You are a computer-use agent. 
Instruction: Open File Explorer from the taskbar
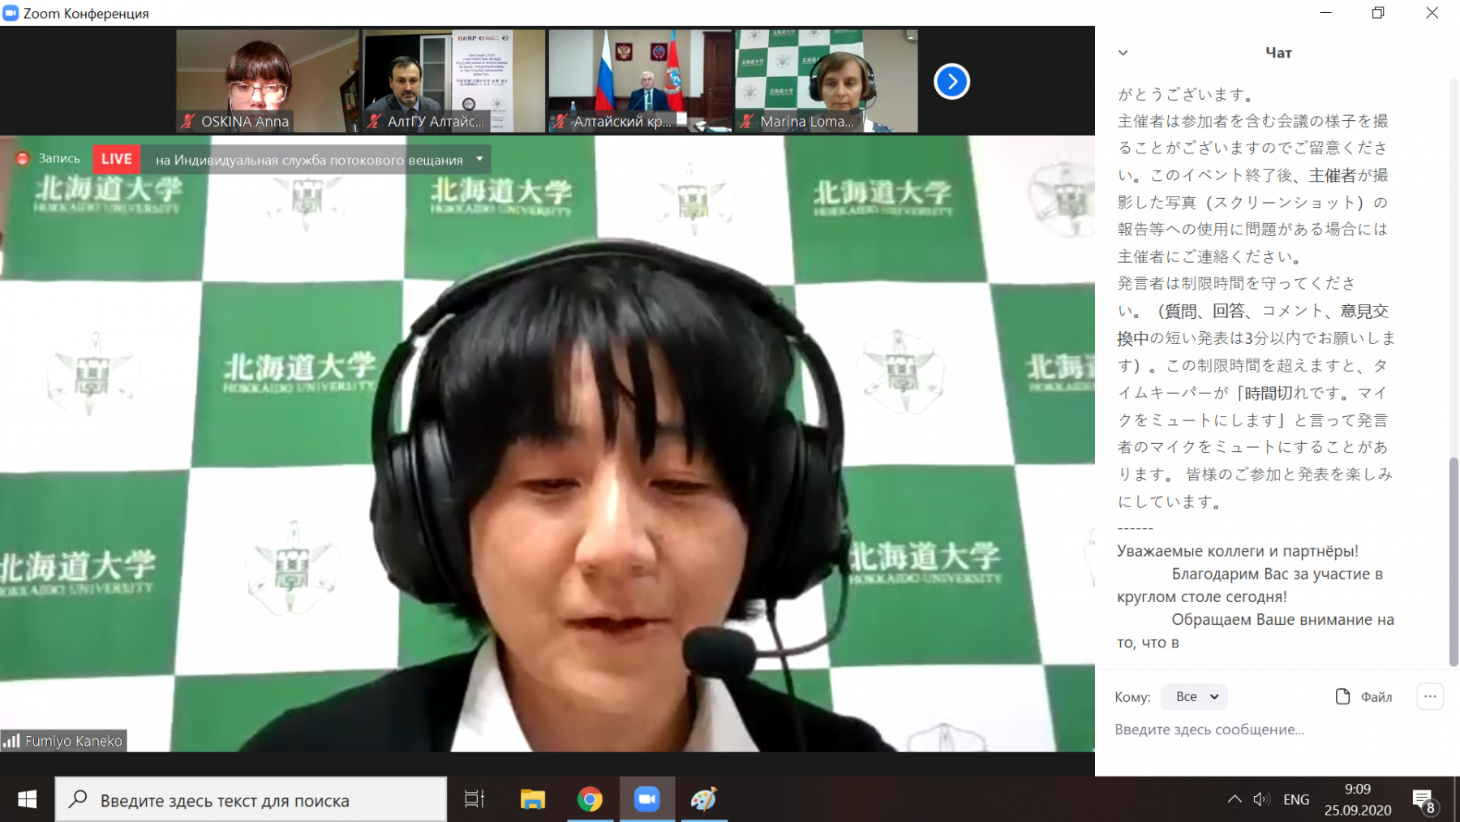coord(532,799)
